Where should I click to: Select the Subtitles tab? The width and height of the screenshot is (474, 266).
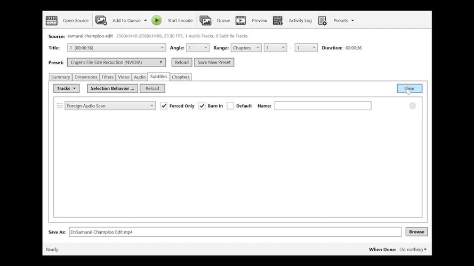[x=159, y=77]
